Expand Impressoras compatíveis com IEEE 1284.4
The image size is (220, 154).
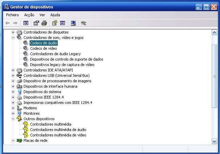tap(13, 103)
